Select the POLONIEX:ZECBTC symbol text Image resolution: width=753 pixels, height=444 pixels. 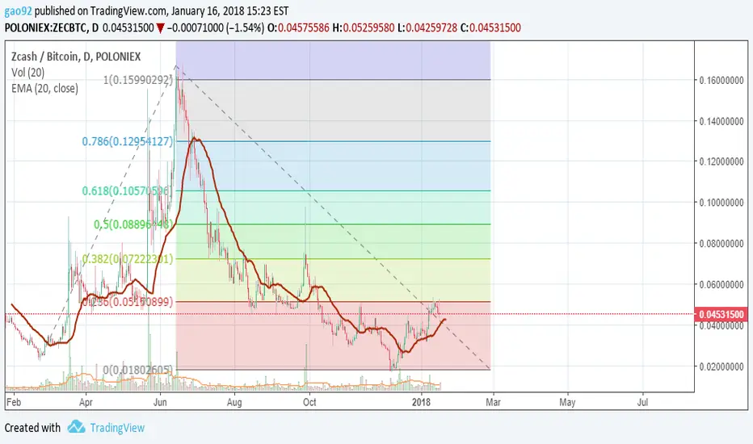[46, 27]
